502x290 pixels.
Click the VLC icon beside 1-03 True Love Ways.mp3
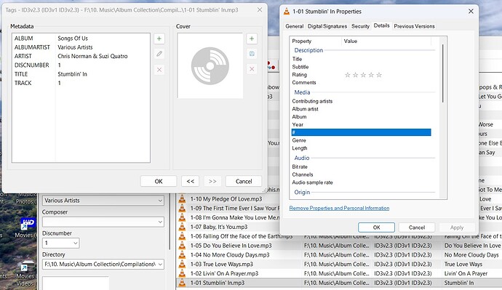click(x=182, y=264)
